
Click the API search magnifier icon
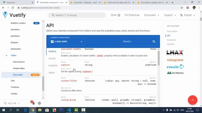tap(154, 41)
